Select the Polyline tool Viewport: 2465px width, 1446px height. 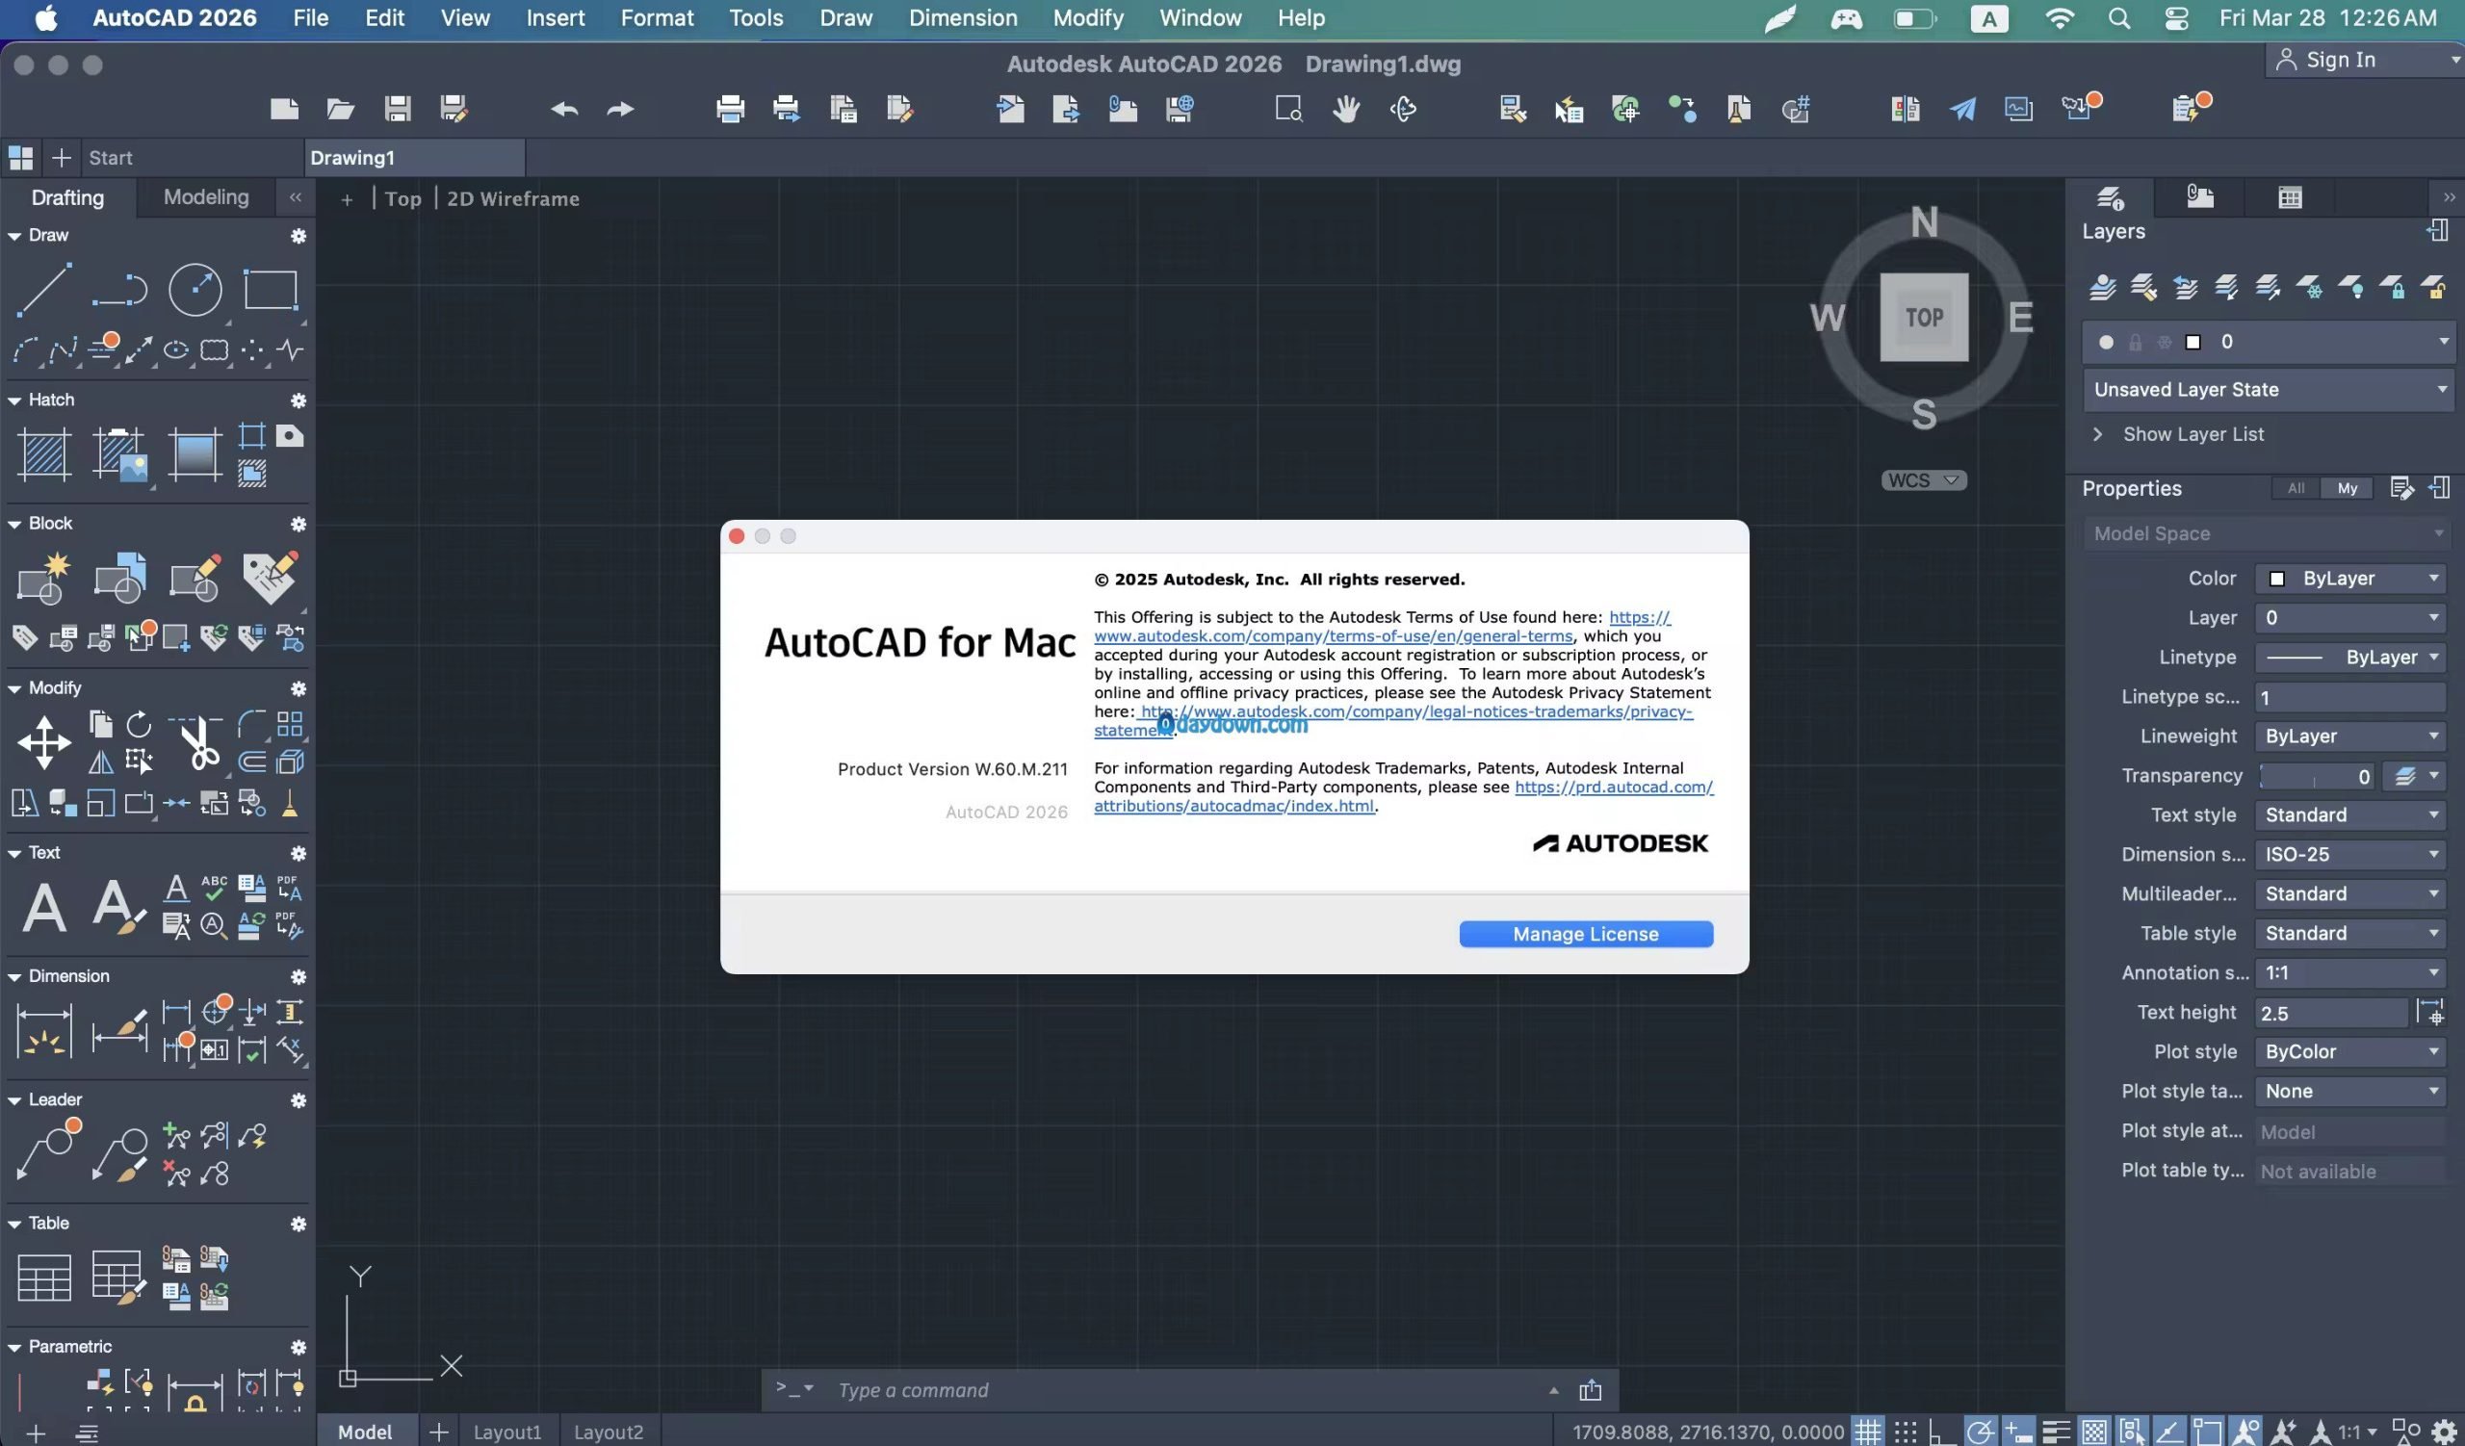[x=119, y=290]
